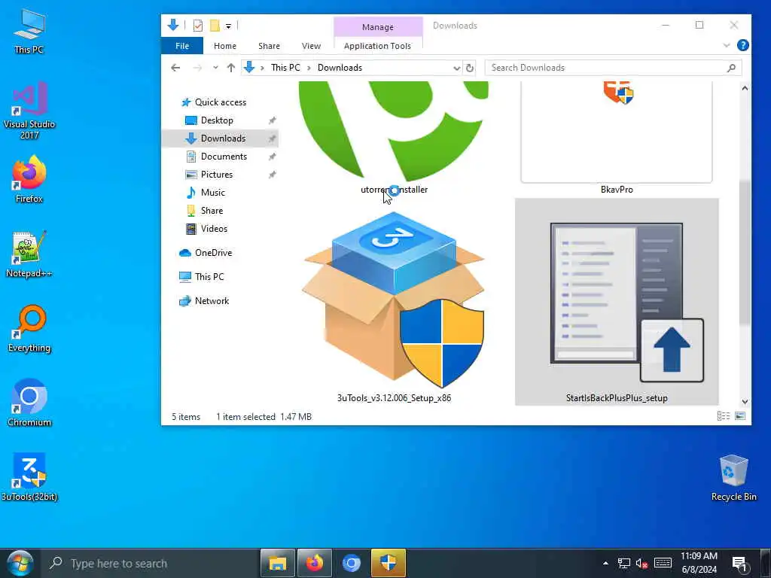Click the Manage contextual tab

pyautogui.click(x=378, y=26)
